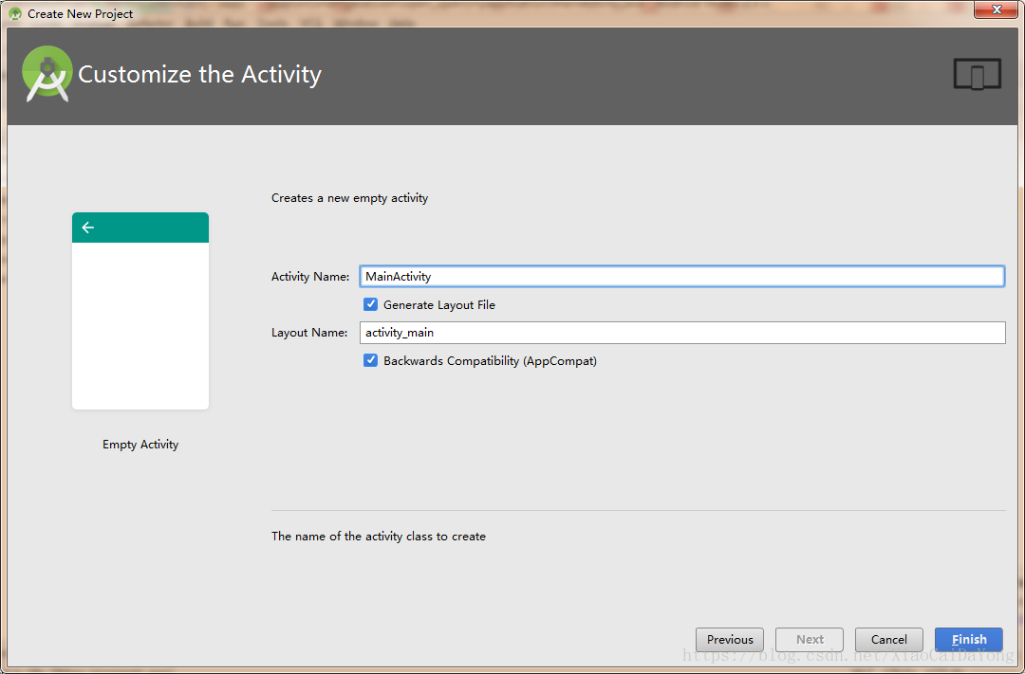Click Finish to create the project

point(969,639)
